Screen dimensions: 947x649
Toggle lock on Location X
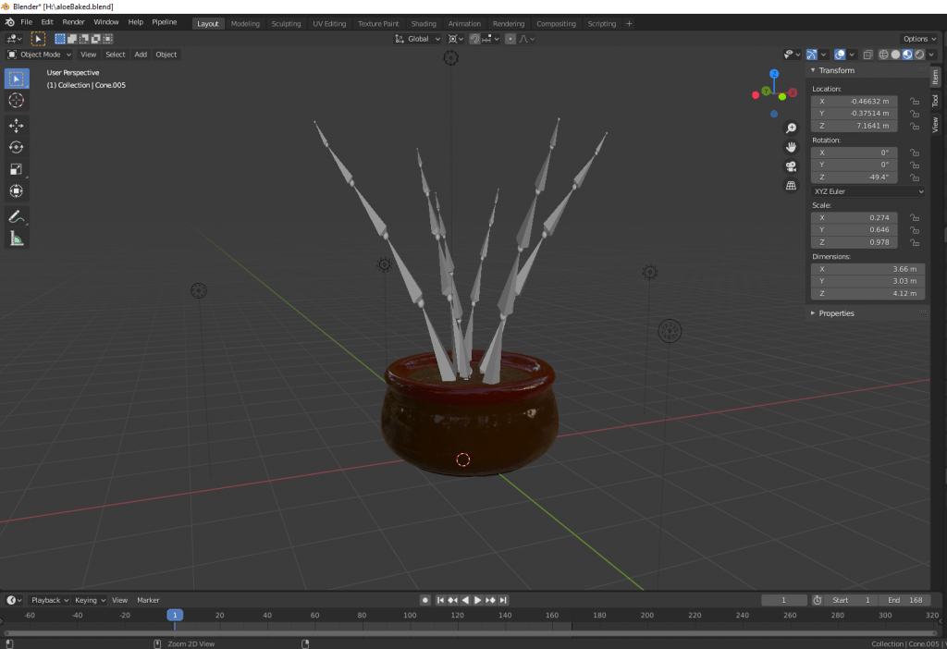(x=914, y=101)
